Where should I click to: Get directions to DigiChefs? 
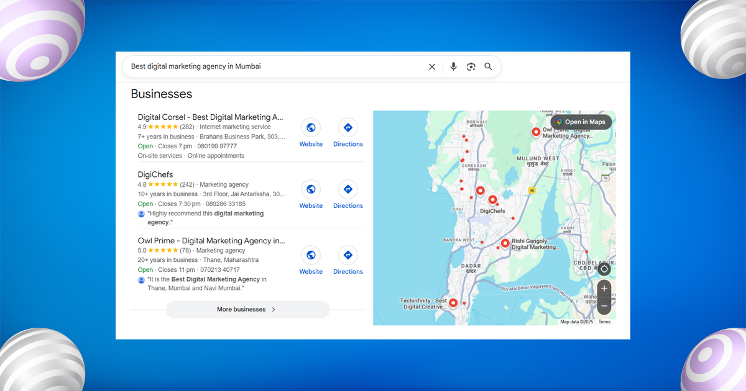pos(348,189)
